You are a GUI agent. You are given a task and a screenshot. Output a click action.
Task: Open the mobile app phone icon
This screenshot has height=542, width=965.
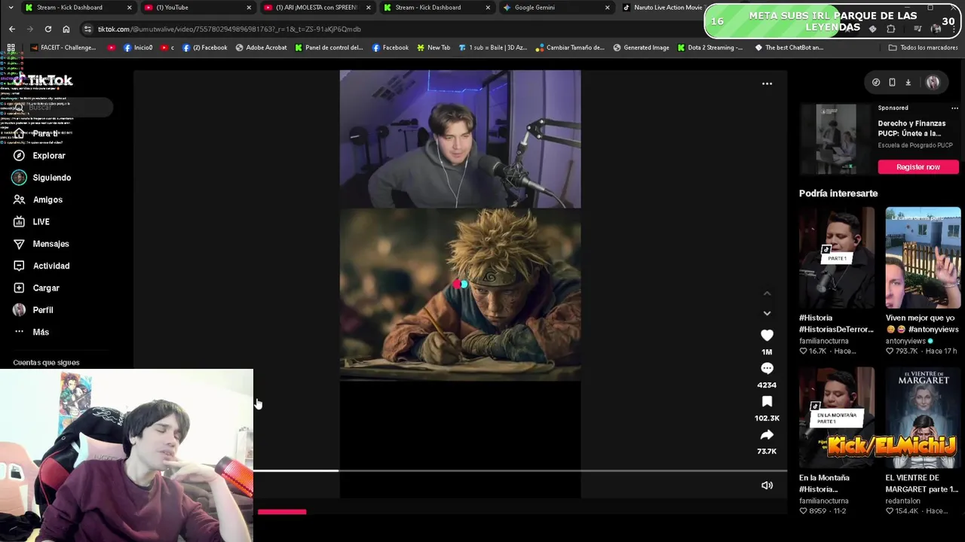click(x=892, y=83)
